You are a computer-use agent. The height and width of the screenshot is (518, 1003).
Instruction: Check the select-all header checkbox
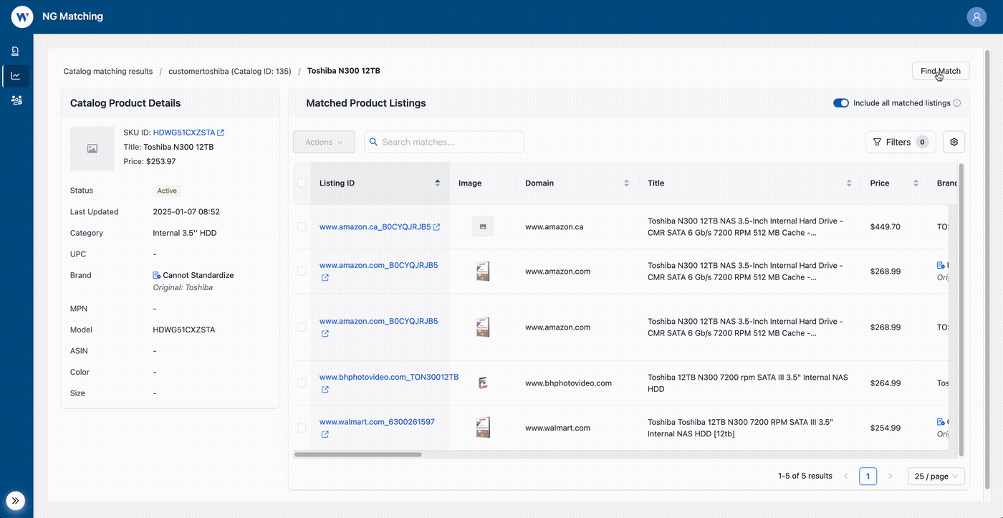(302, 183)
